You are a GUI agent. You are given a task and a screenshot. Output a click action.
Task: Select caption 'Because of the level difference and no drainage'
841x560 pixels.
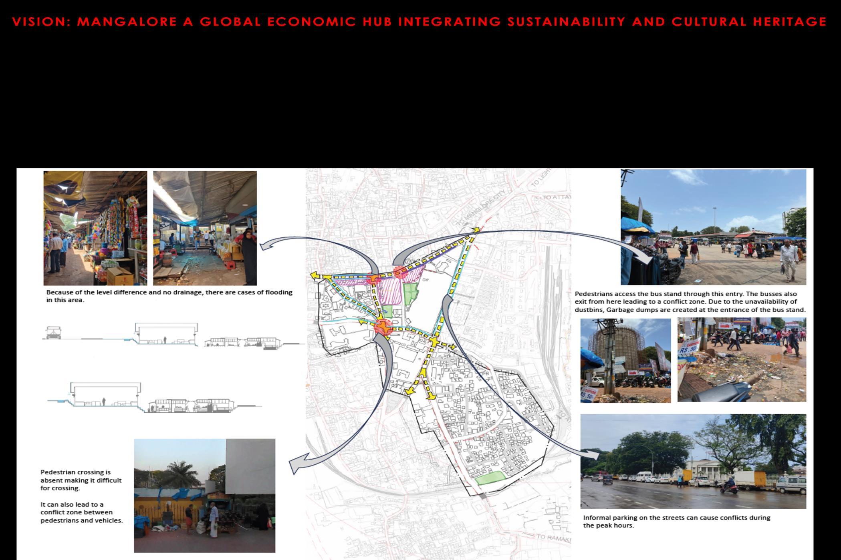pos(169,296)
